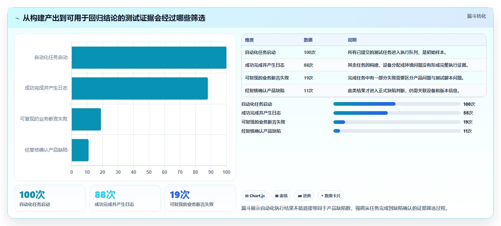The width and height of the screenshot is (501, 226).
Task: Click the 11次 value in the table
Action: [x=309, y=91]
